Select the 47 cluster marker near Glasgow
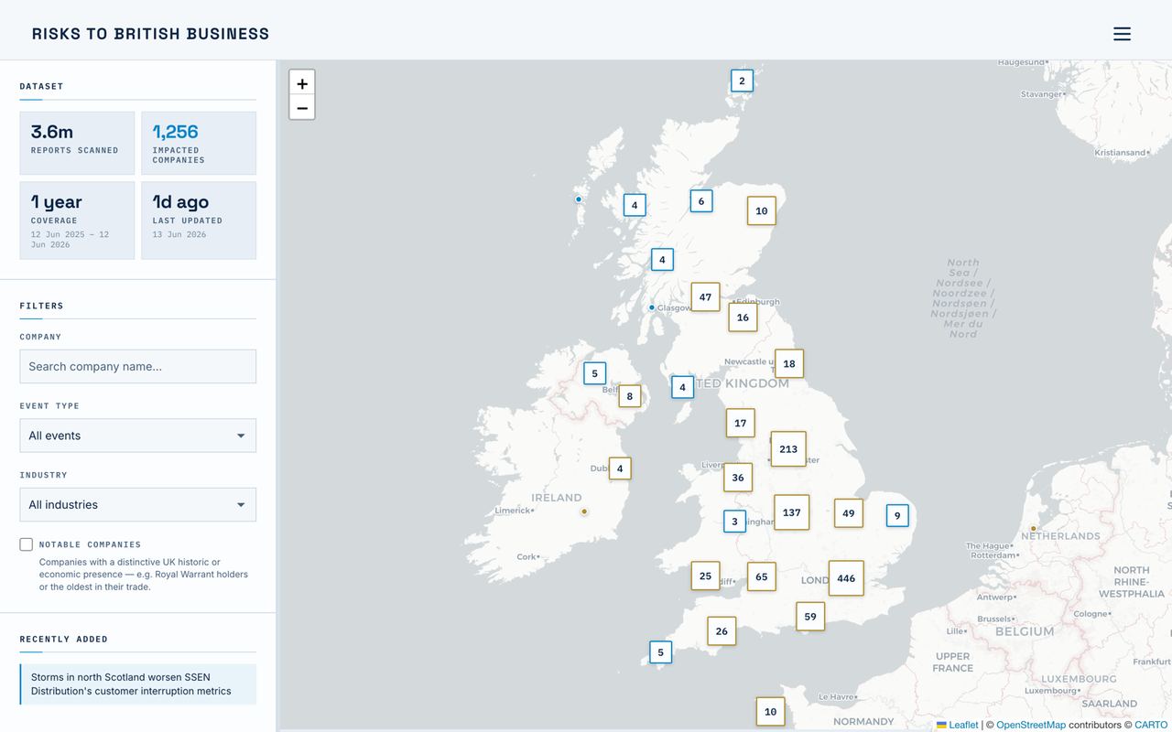The height and width of the screenshot is (732, 1172). 705,296
